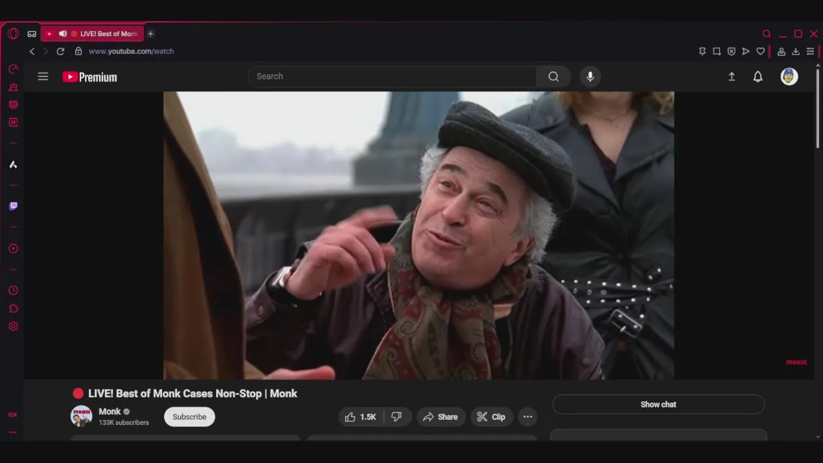Go back to the previous page
Image resolution: width=823 pixels, height=463 pixels.
pos(32,51)
